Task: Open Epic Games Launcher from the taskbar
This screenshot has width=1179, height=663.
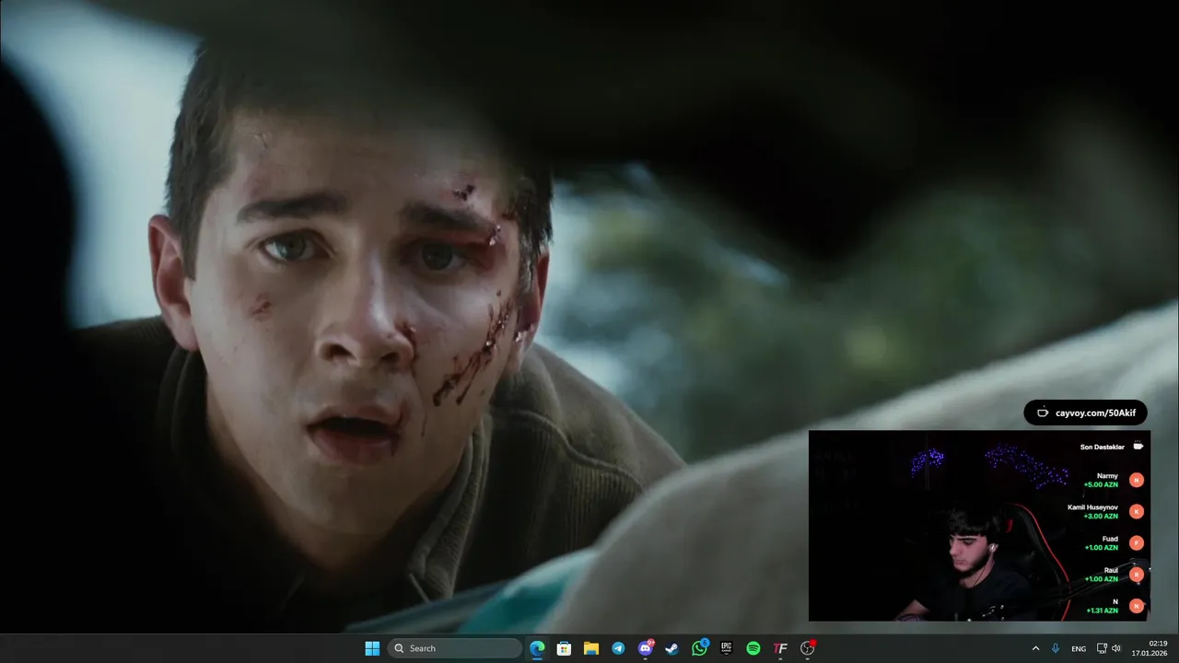Action: 726,648
